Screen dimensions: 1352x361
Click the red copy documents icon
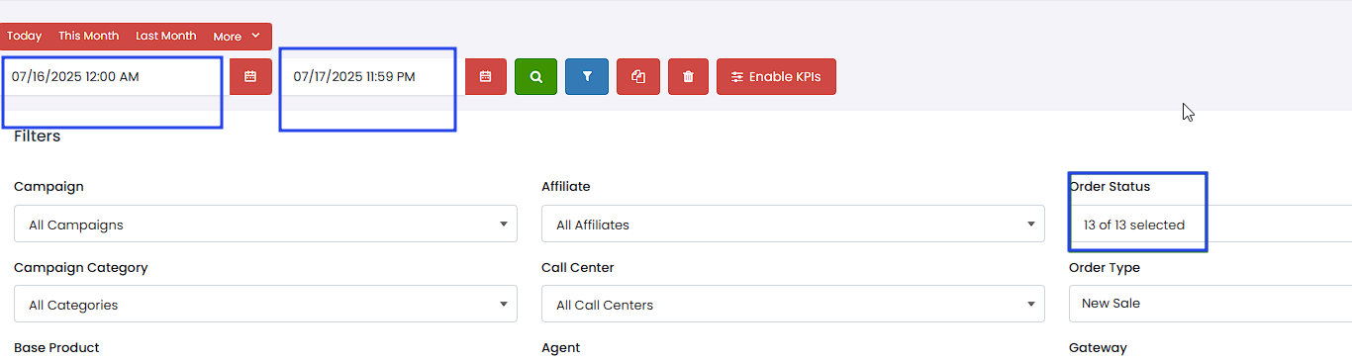638,76
